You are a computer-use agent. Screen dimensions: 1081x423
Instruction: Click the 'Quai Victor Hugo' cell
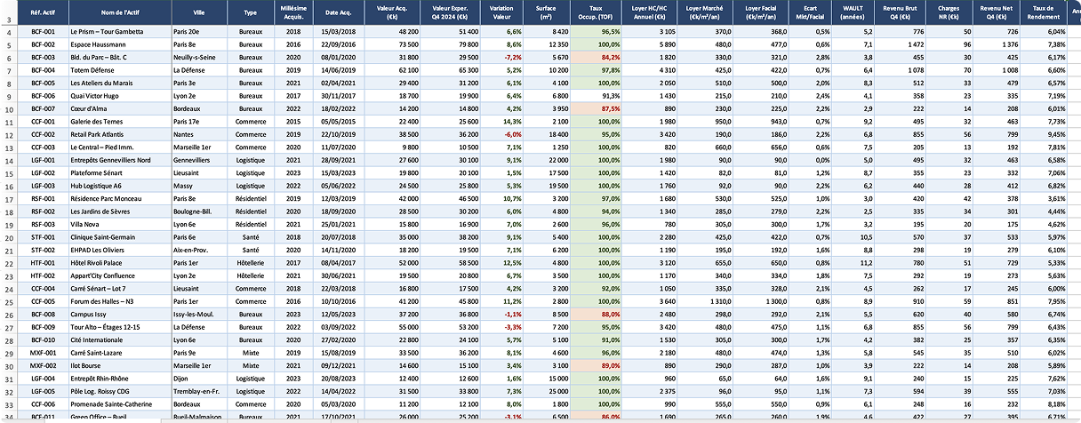119,95
